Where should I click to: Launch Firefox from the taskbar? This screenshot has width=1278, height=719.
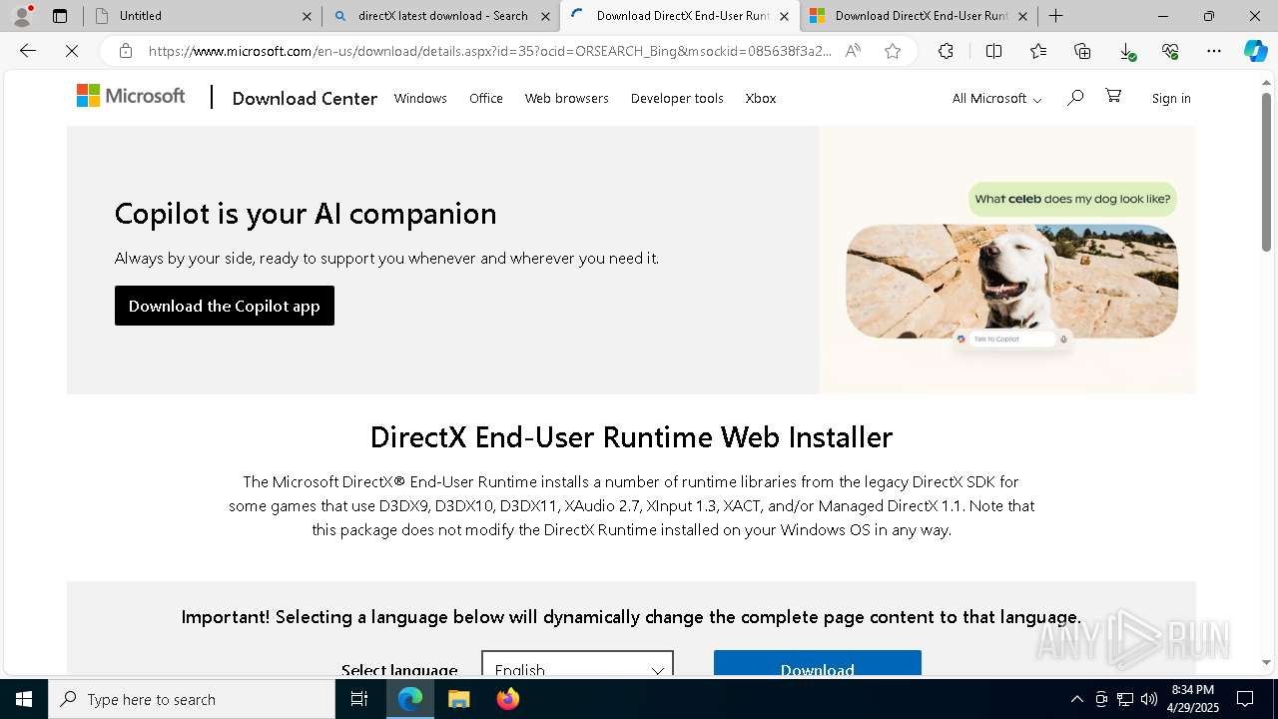[x=507, y=699]
